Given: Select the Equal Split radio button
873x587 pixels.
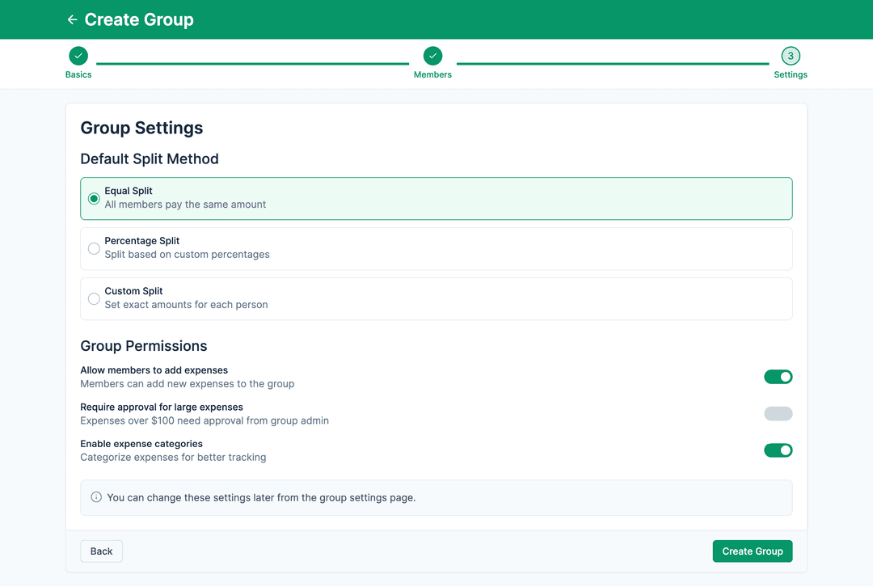Looking at the screenshot, I should pos(94,198).
